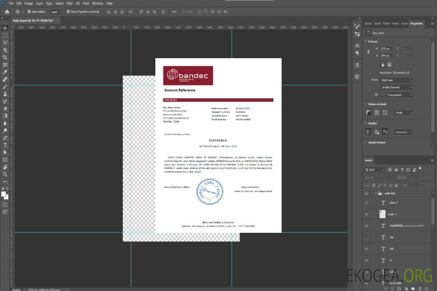Uncheck Show Transform Controls

68,12
